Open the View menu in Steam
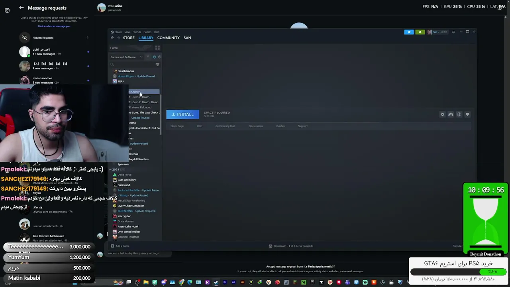Viewport: 510px width, 287px height. click(x=127, y=32)
